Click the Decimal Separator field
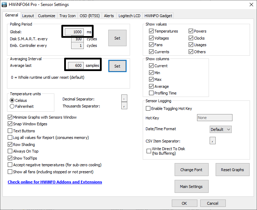Image resolution: width=257 pixels, height=210 pixels. (124, 98)
